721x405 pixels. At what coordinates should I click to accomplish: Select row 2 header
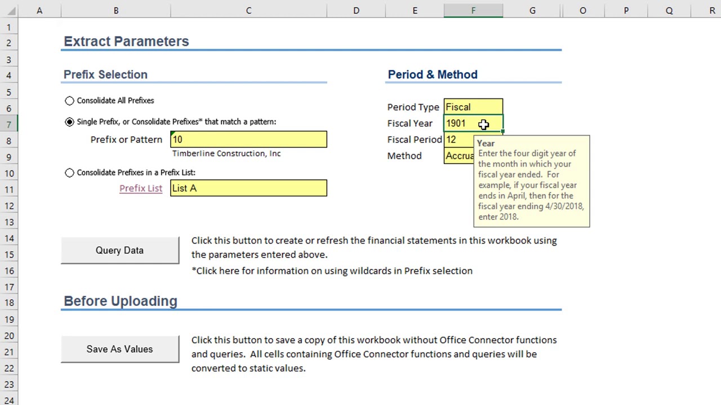tap(9, 43)
